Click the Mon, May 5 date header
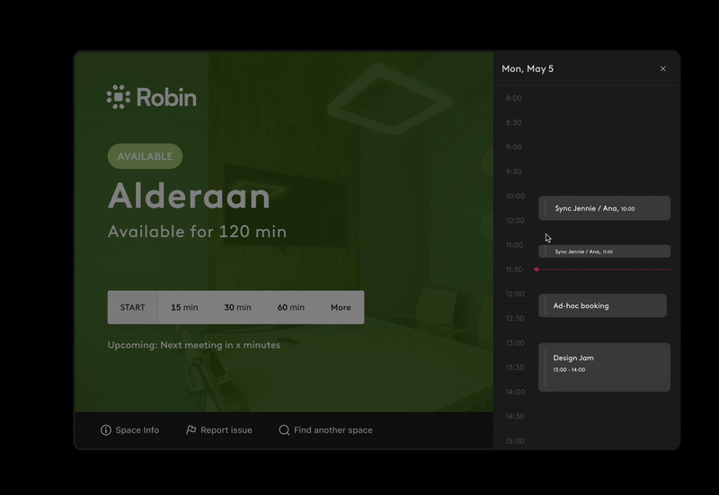Screen dimensions: 719x495 [x=528, y=69]
